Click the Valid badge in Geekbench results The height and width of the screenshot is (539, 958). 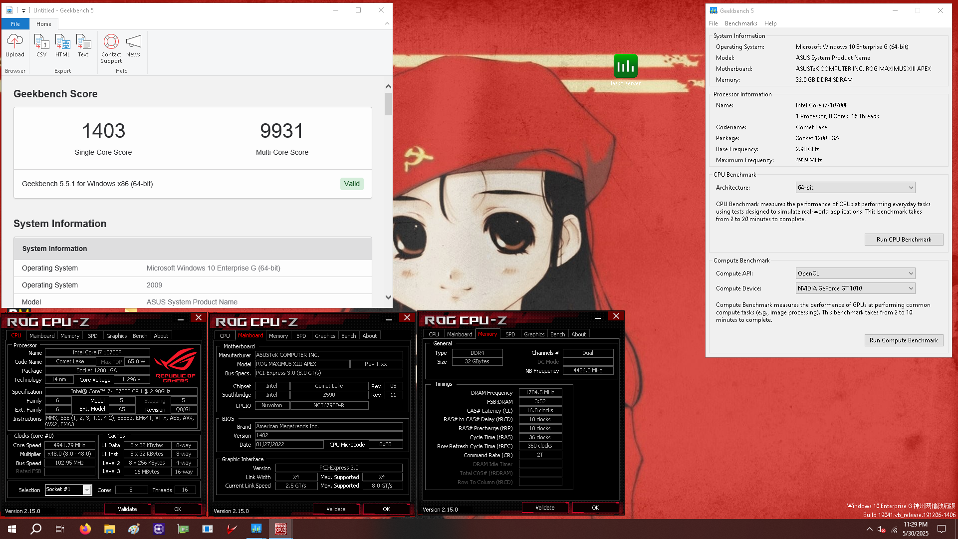coord(352,184)
